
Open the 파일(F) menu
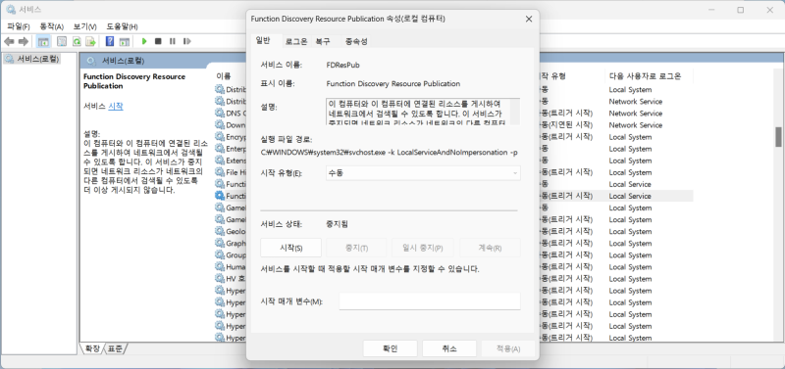(19, 26)
